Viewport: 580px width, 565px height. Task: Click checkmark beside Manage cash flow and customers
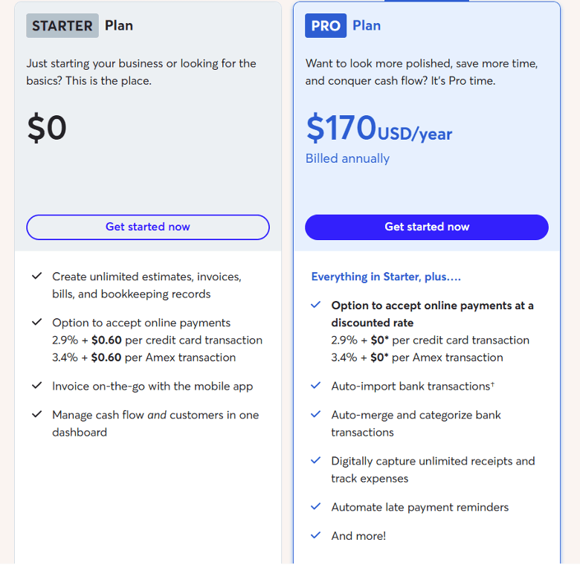point(36,415)
